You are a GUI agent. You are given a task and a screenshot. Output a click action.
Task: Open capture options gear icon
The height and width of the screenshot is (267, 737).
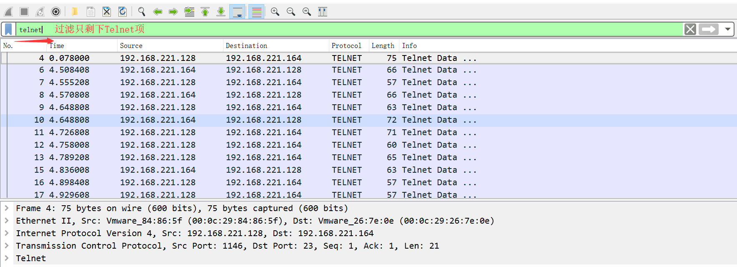56,12
